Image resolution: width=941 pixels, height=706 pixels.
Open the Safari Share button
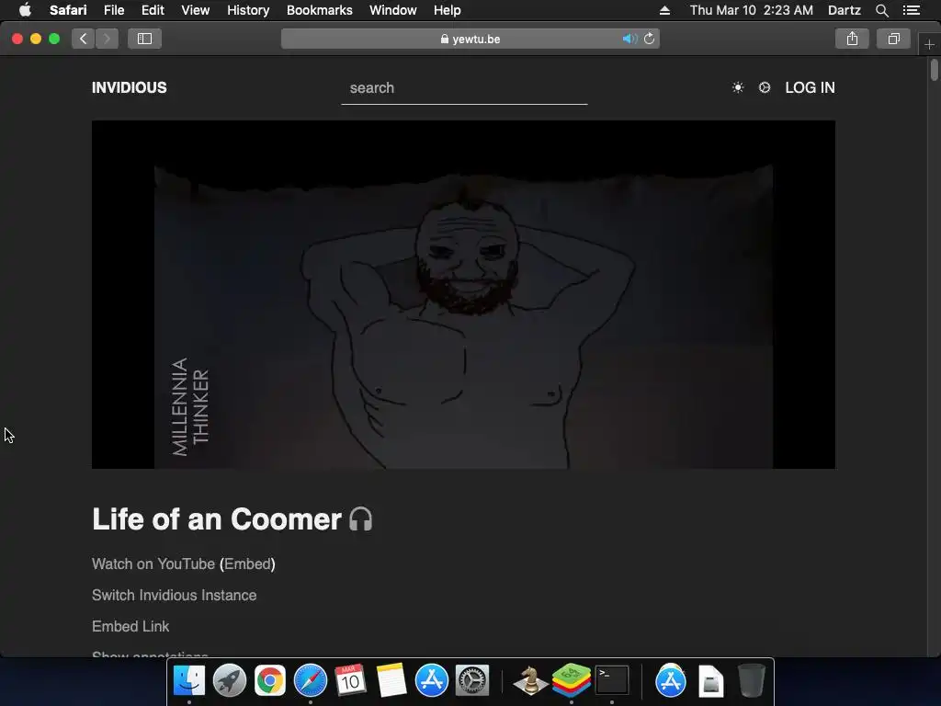[852, 39]
